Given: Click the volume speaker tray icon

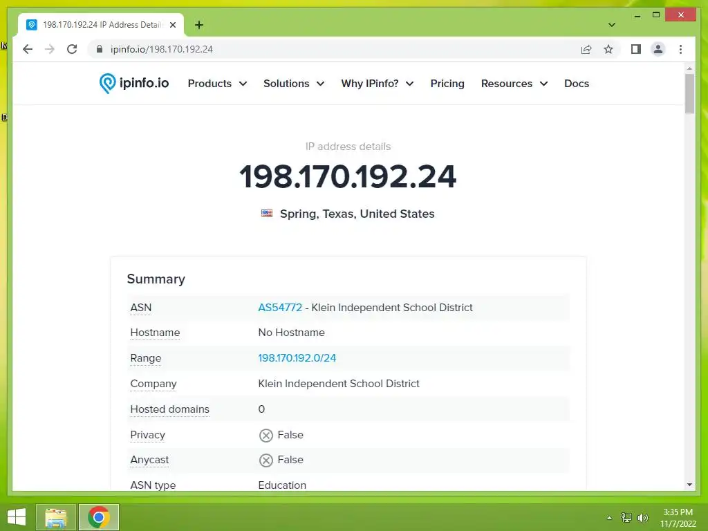Looking at the screenshot, I should pos(642,518).
